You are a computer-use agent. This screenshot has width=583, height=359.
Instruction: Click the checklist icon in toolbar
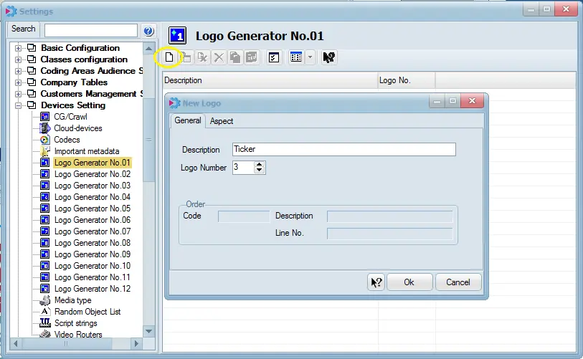pos(273,57)
